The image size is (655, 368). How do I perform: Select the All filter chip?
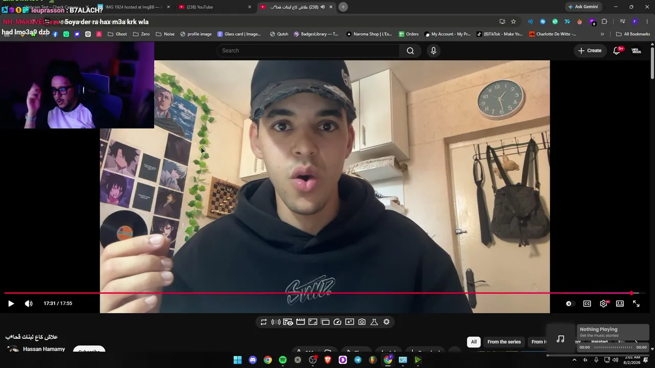click(474, 342)
